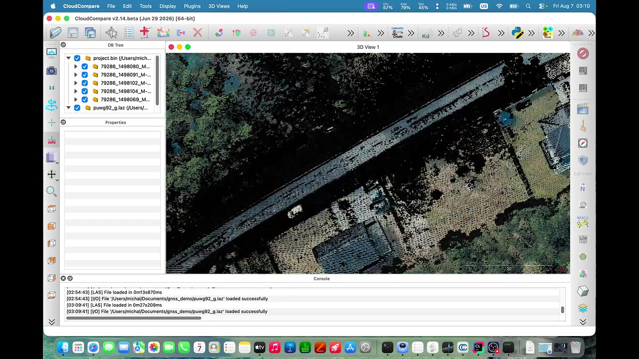Close the Console panel

tap(63, 278)
